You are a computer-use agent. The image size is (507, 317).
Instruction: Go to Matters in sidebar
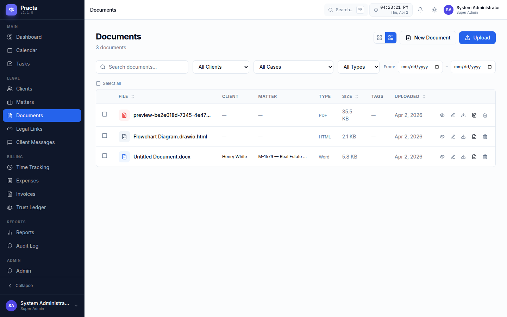point(25,102)
